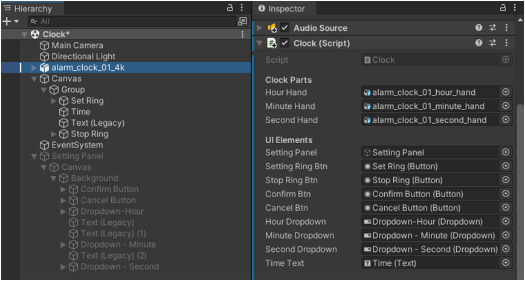
Task: Collapse the Setting Panel object
Action: pyautogui.click(x=34, y=156)
